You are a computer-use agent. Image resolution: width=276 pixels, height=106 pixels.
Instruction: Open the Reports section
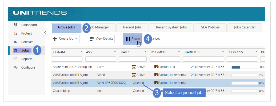(27, 59)
